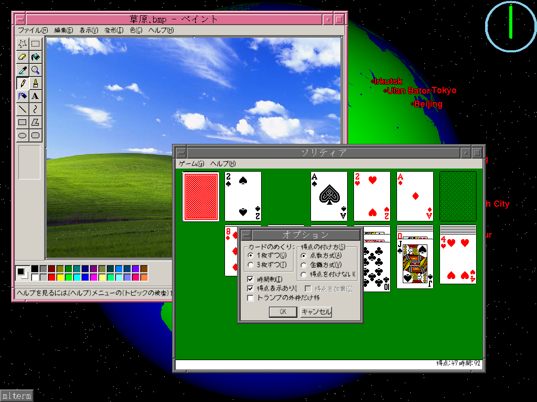This screenshot has height=402, width=537.
Task: Select the rectangular Select tool in Paint
Action: click(36, 44)
